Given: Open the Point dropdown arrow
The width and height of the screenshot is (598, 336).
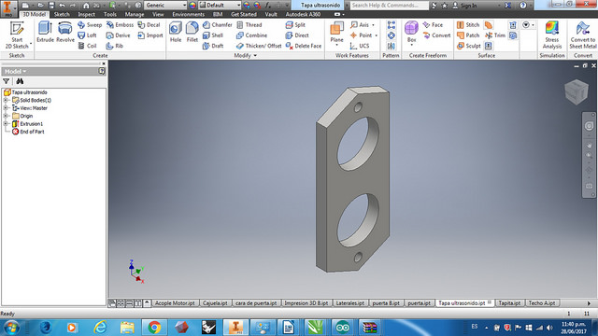Looking at the screenshot, I should coord(377,35).
